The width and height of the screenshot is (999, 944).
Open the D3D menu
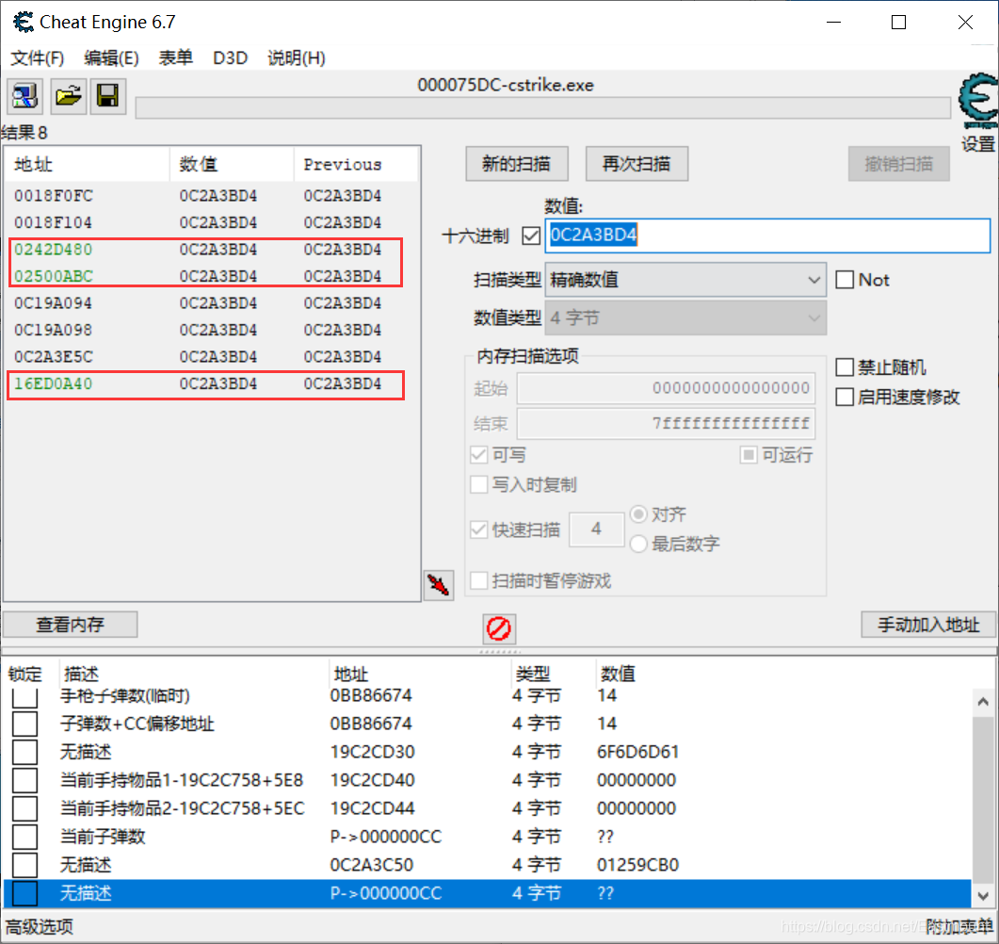[230, 58]
